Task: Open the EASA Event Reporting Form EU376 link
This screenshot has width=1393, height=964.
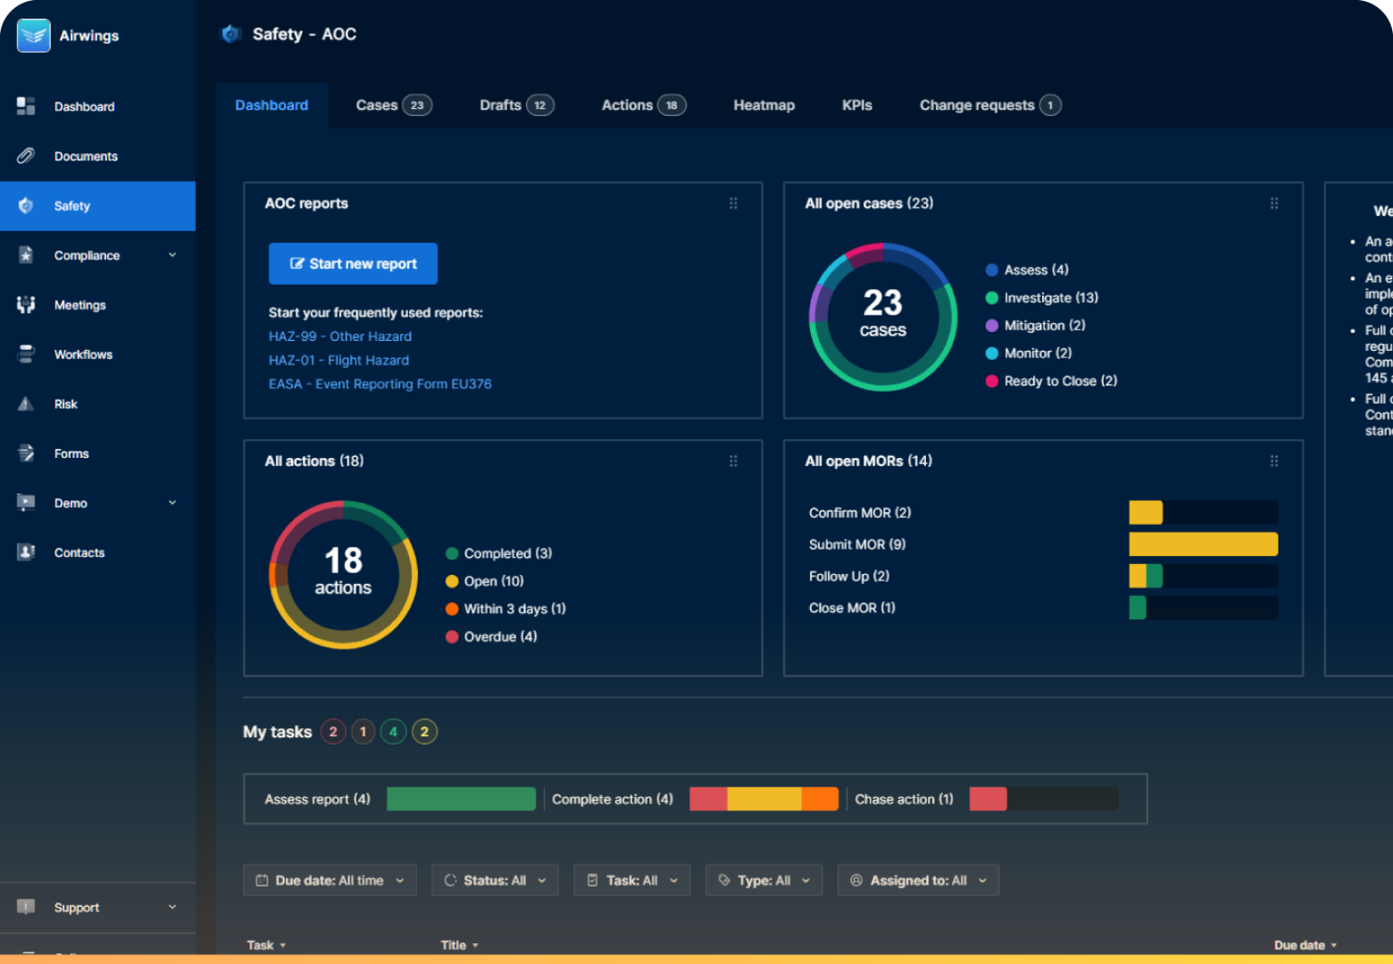Action: tap(380, 384)
